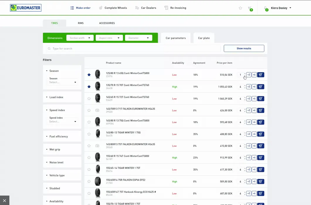Add 145/70R13 FALKEN EUROWINTER to cart
This screenshot has width=311, height=205.
point(261,110)
